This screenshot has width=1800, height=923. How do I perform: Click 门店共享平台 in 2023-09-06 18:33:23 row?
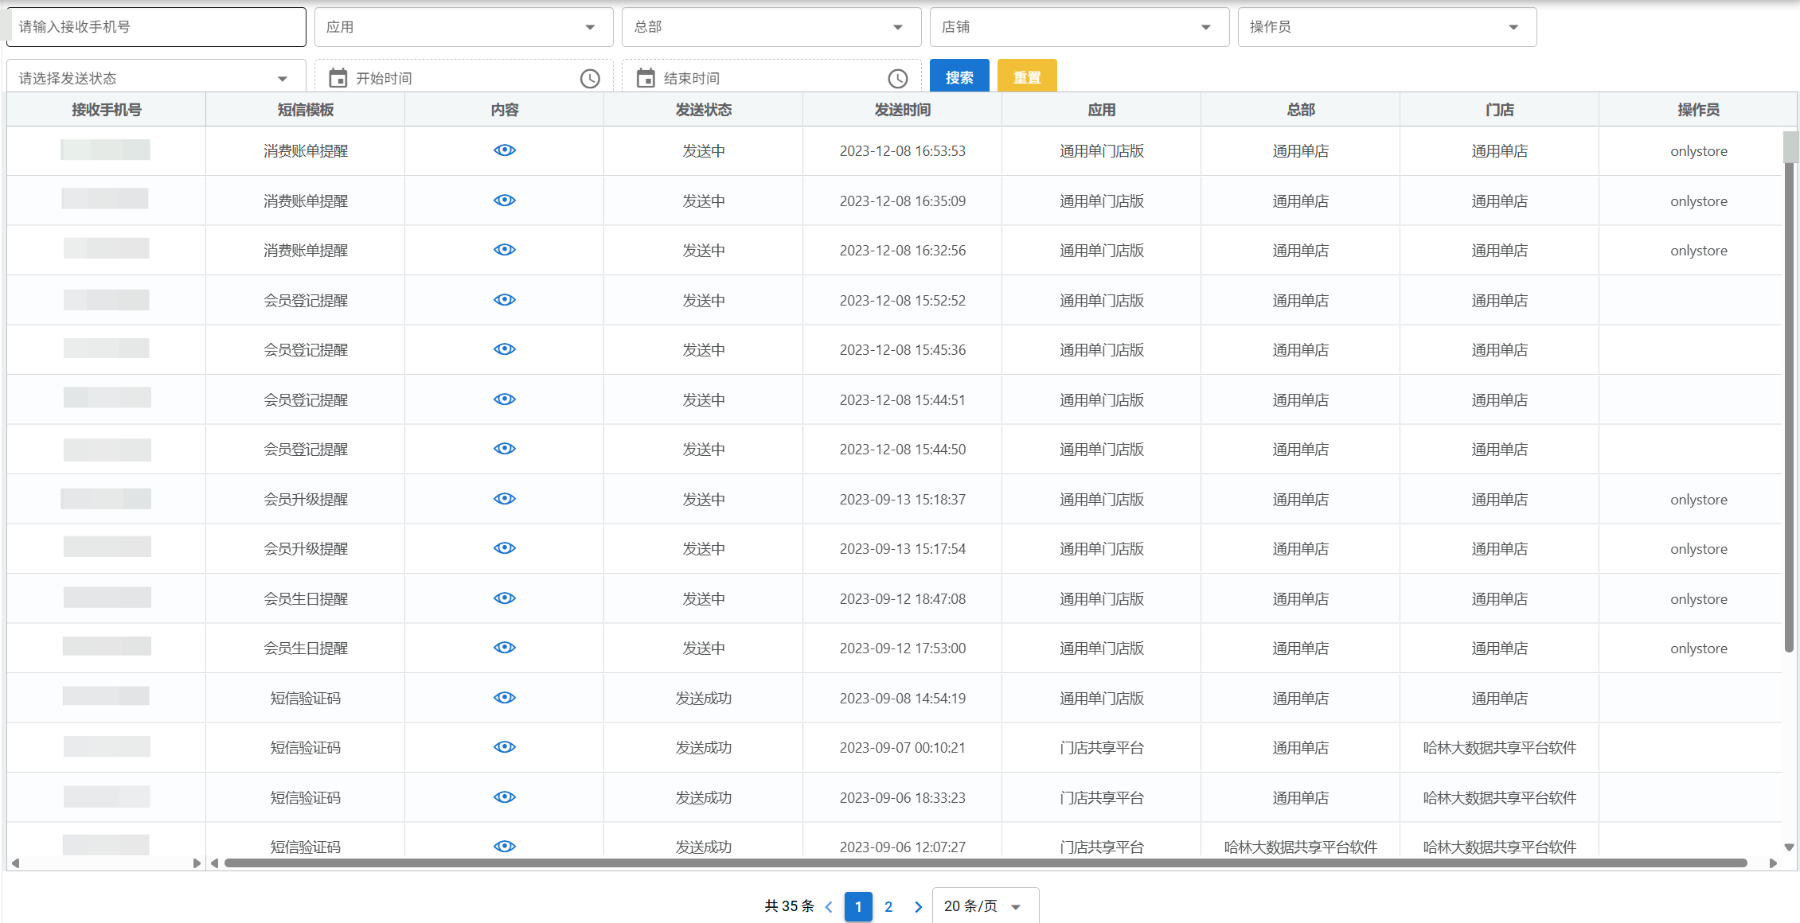pyautogui.click(x=1102, y=798)
